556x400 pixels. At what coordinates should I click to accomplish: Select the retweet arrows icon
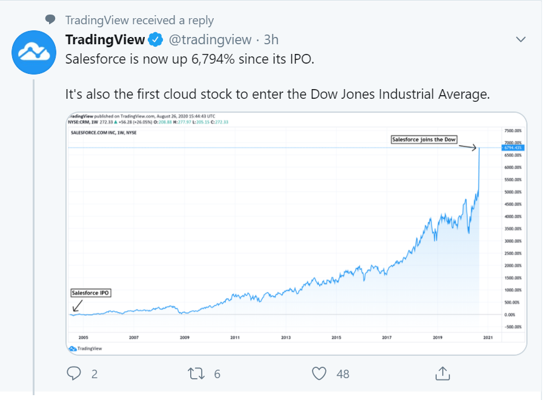click(195, 374)
